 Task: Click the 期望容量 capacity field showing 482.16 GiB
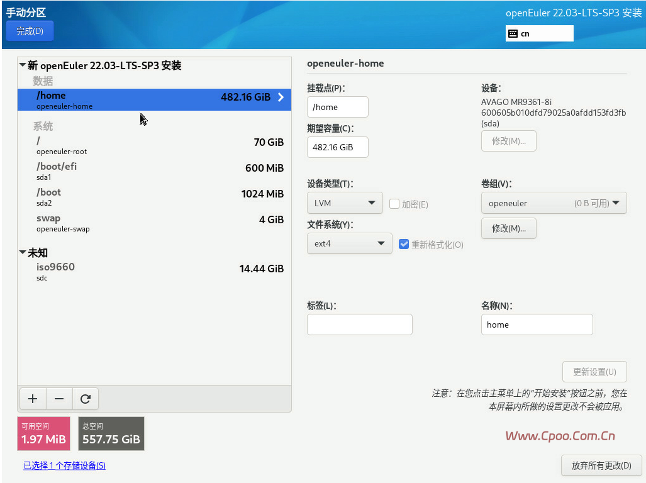coord(337,147)
